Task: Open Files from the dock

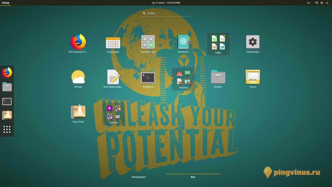Action: [x=7, y=87]
